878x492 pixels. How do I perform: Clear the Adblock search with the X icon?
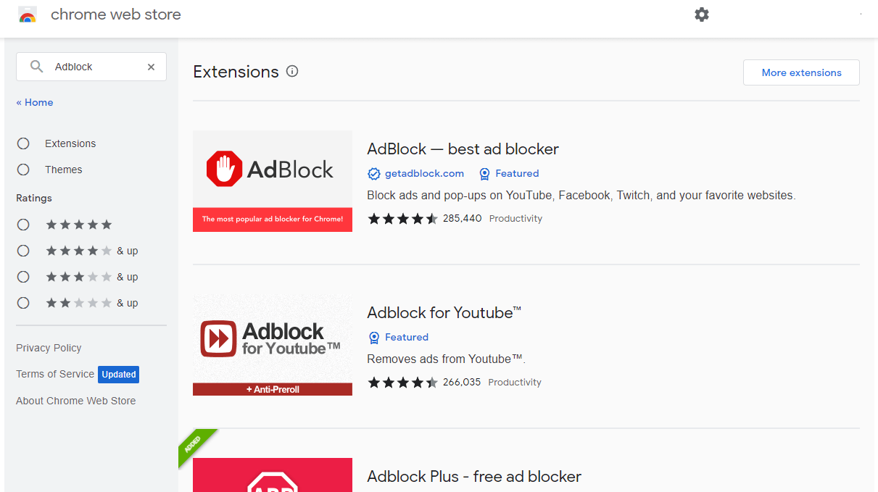[x=151, y=67]
